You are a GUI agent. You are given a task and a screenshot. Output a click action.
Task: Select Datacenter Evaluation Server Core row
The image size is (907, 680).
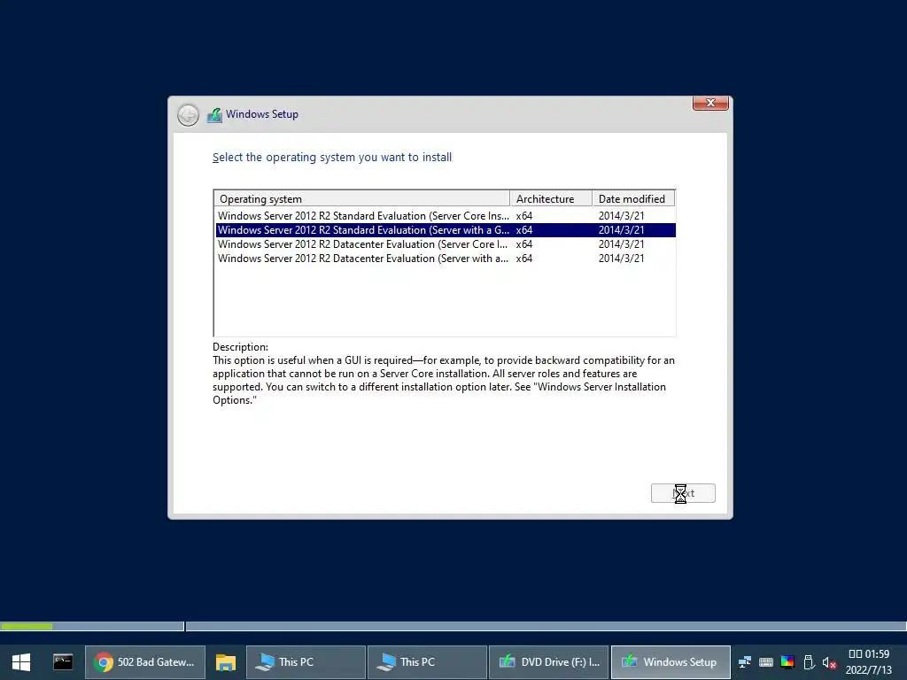coord(445,244)
